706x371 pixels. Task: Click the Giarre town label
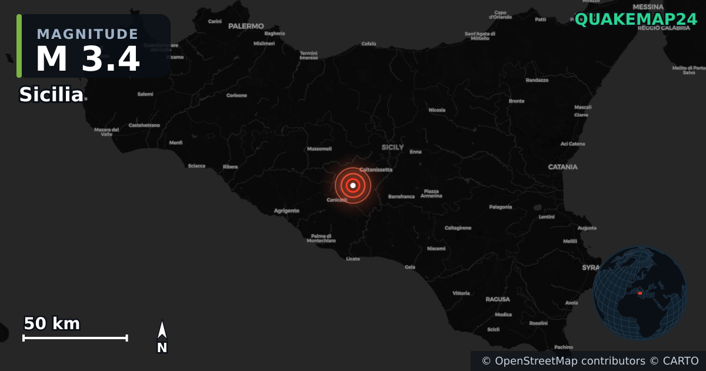tap(581, 115)
